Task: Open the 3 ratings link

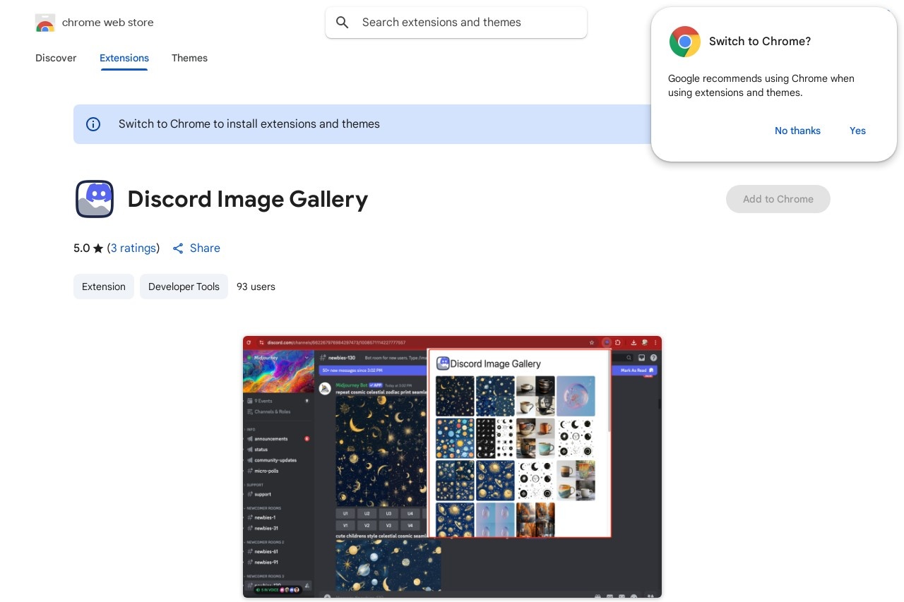Action: click(x=133, y=248)
